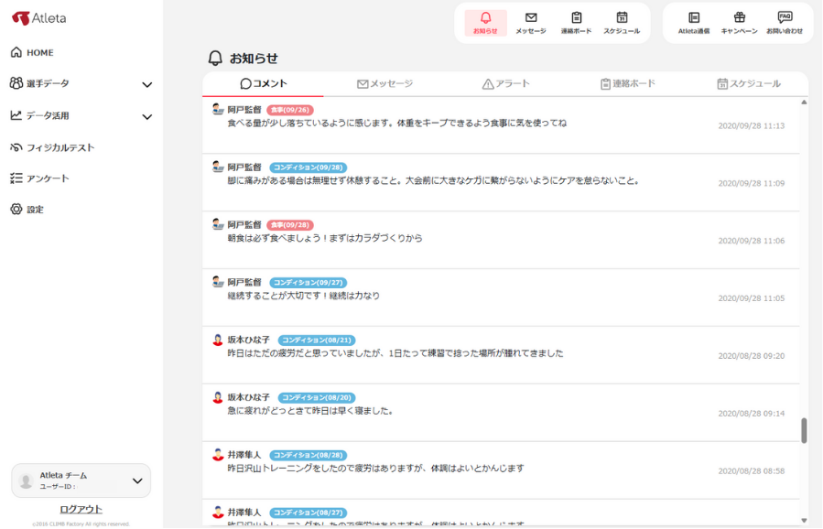Open データ活用 sidebar menu

[x=40, y=115]
